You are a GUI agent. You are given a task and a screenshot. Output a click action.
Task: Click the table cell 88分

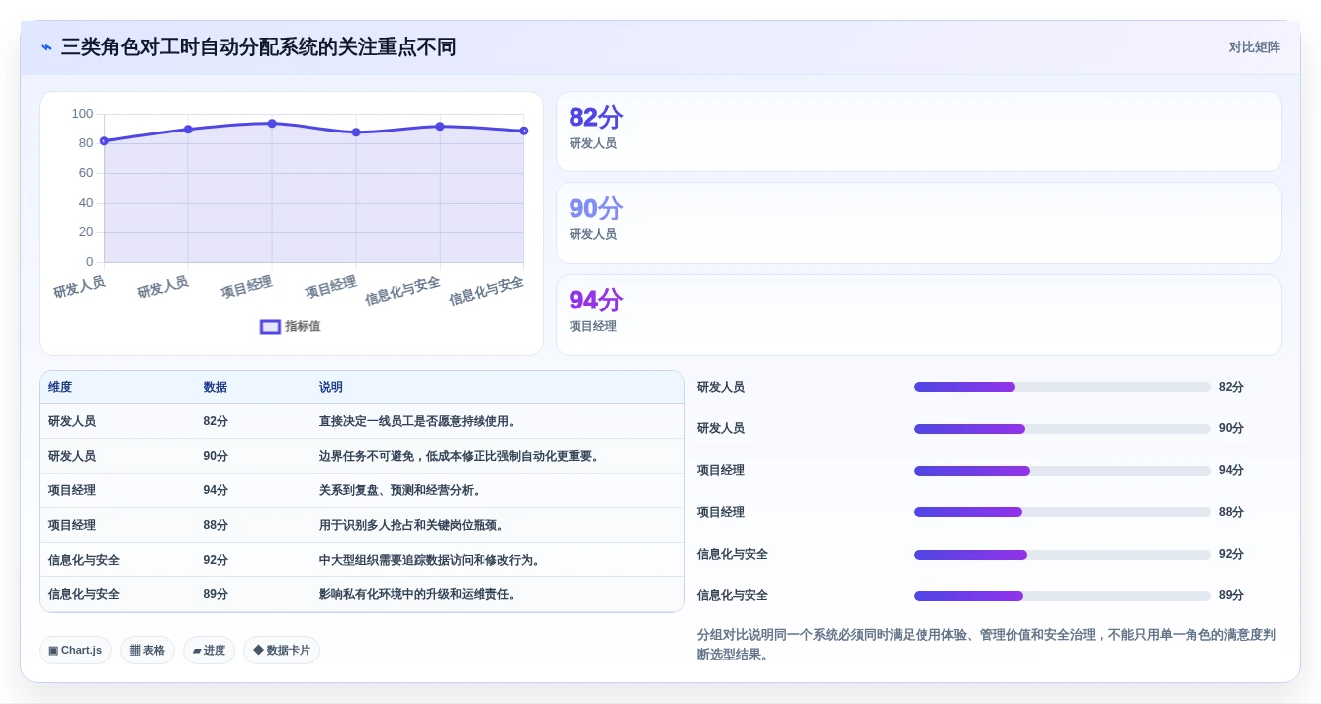coord(216,525)
